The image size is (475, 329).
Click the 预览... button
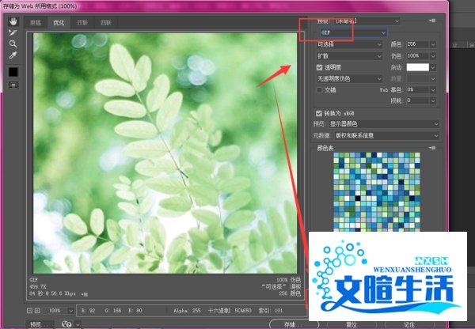pyautogui.click(x=40, y=324)
